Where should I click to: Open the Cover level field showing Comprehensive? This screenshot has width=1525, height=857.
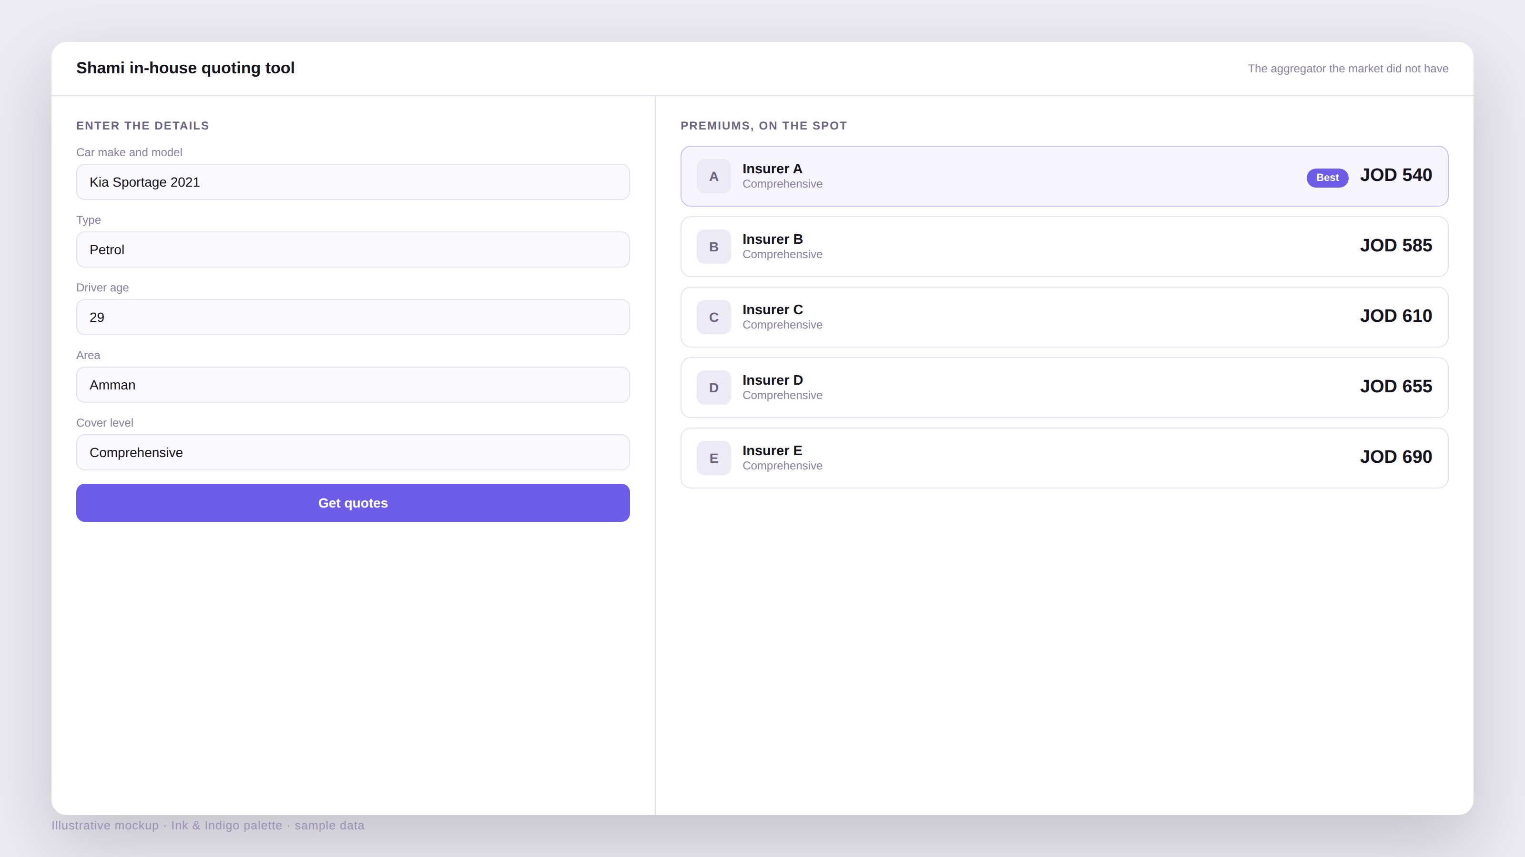pyautogui.click(x=353, y=452)
